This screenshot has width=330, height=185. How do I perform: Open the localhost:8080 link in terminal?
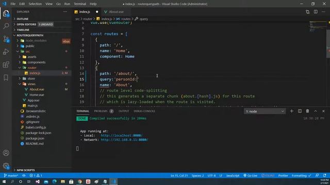[122, 136]
